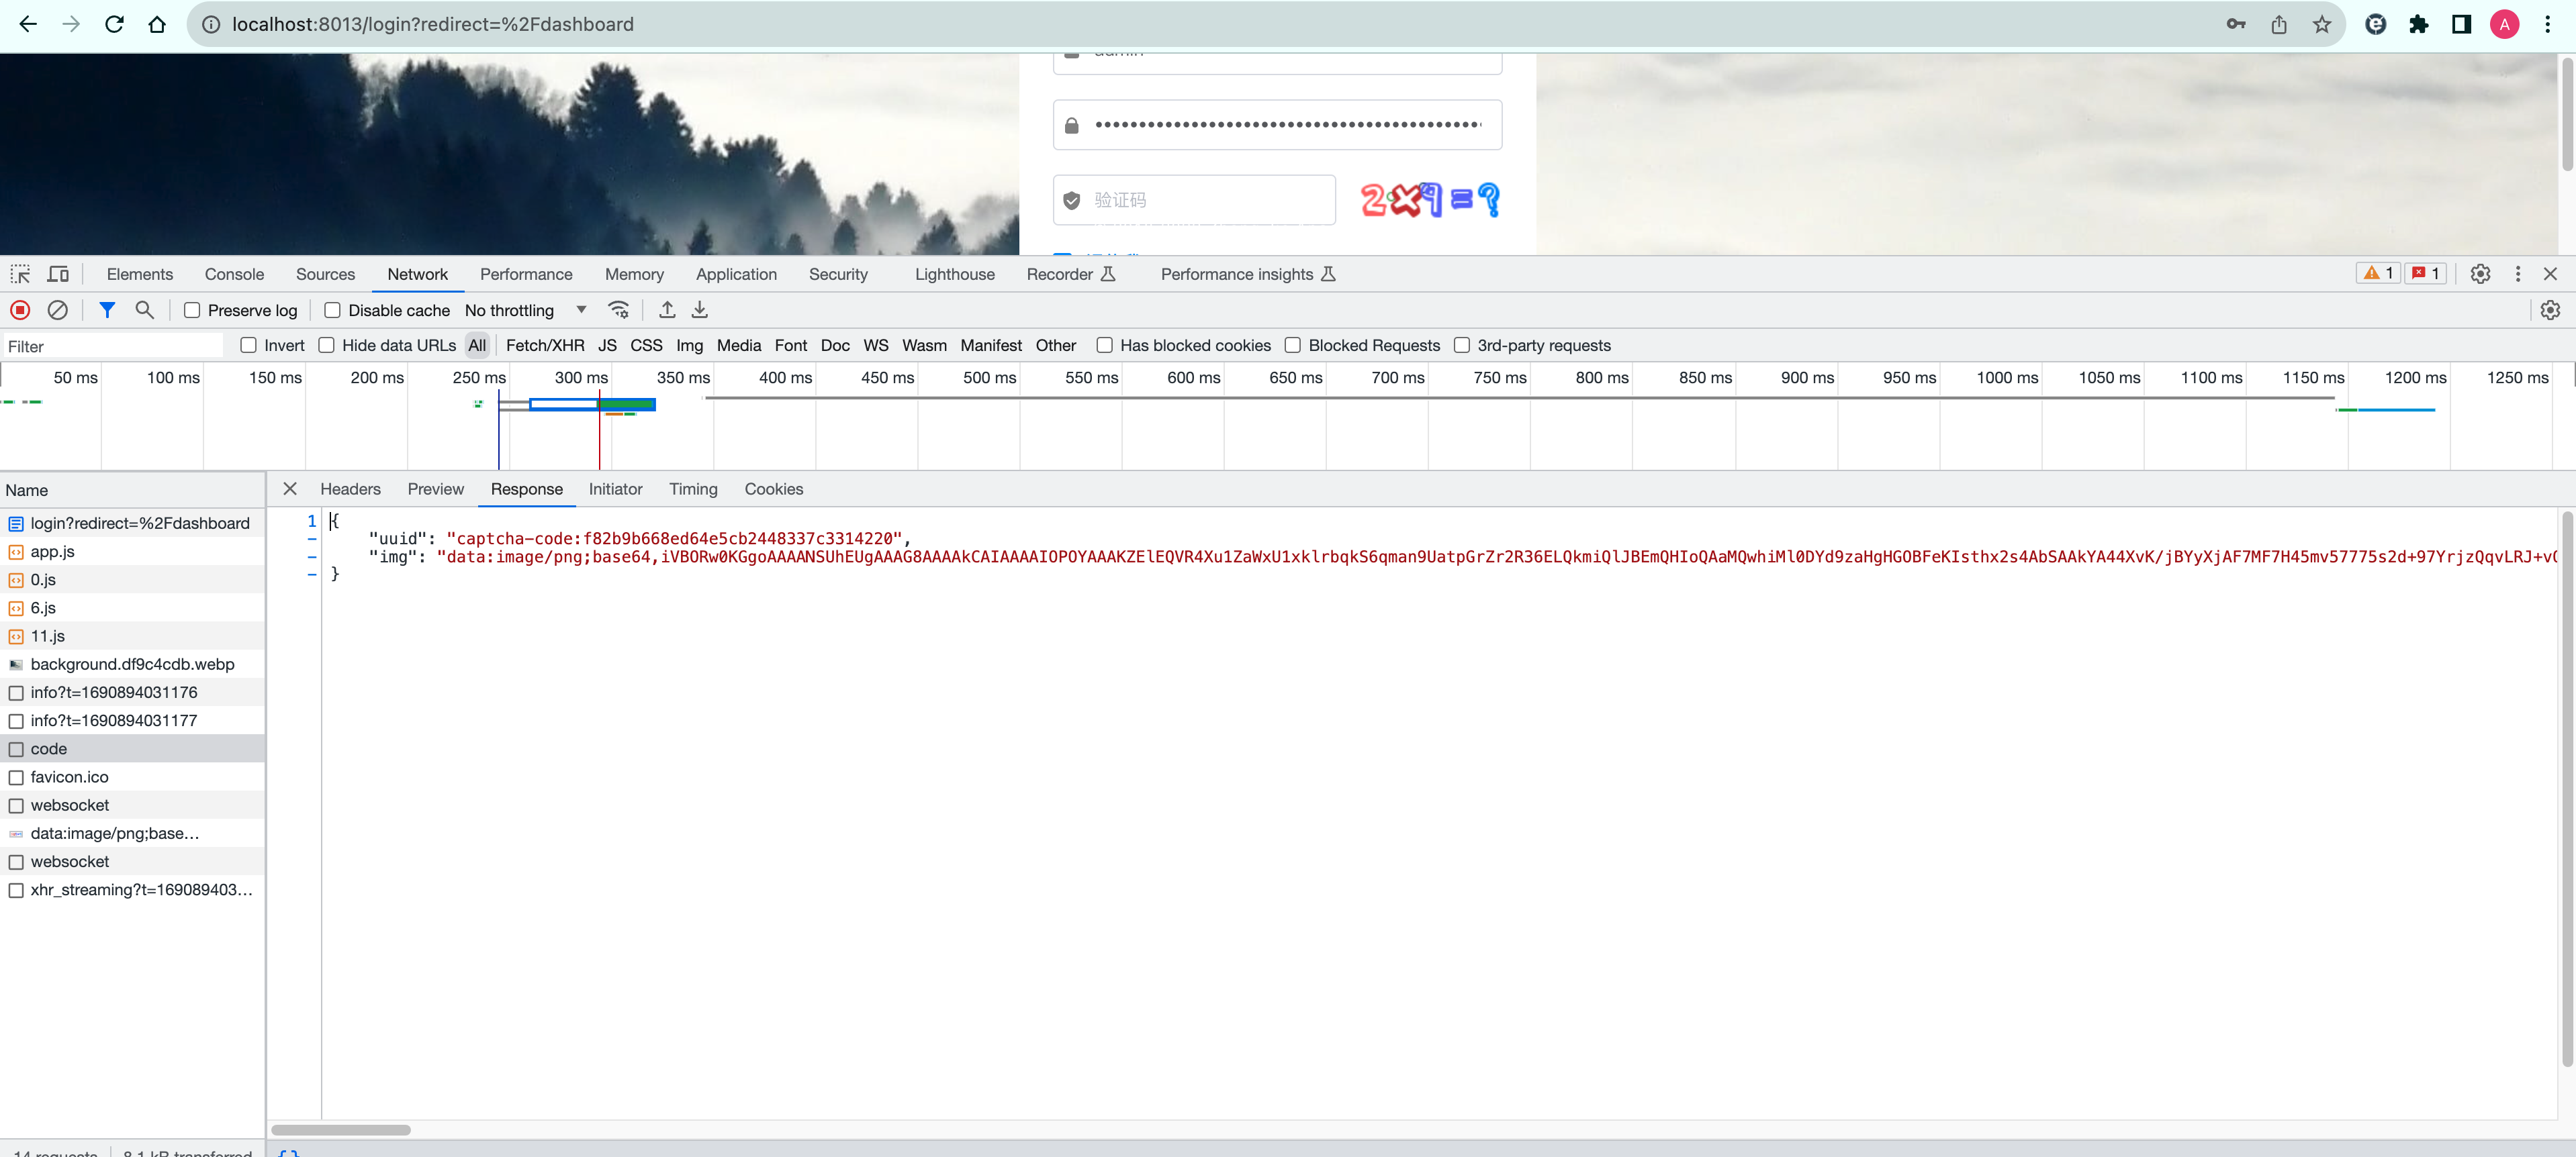Open the Timing tab of the request
2576x1157 pixels.
(693, 489)
